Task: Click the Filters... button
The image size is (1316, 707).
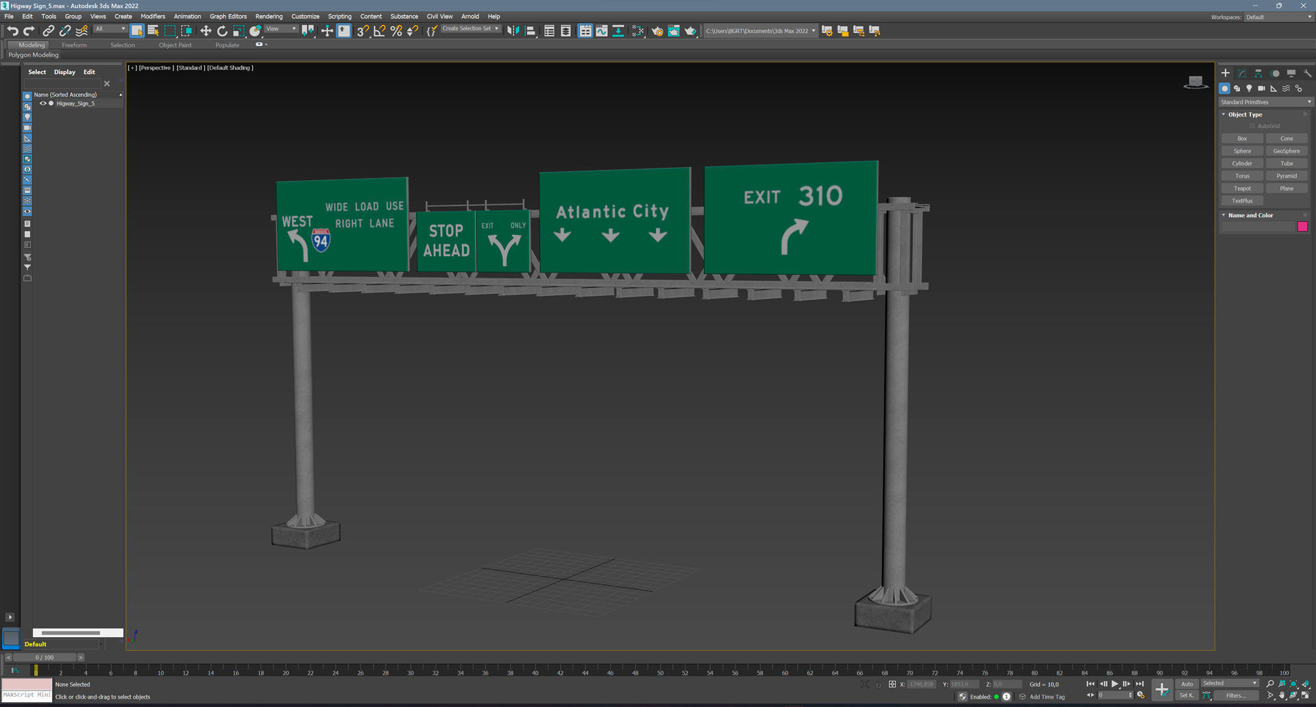Action: pyautogui.click(x=1236, y=696)
